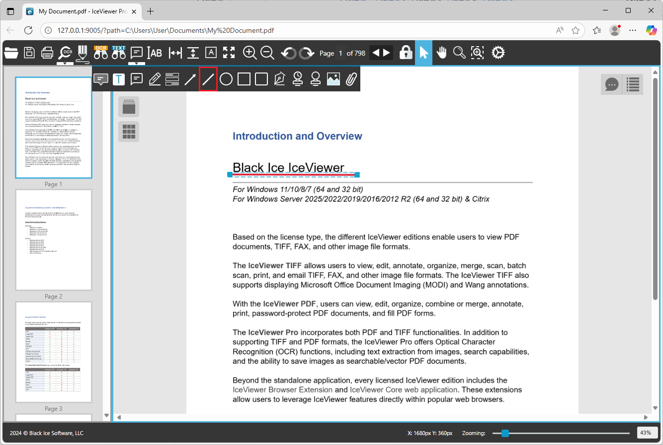Viewport: 663px width, 445px height.
Task: Open settings with the gear icon
Action: click(x=498, y=53)
